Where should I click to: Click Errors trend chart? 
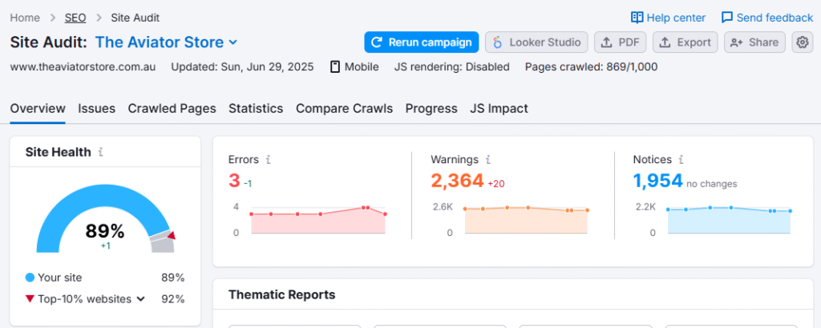318,219
